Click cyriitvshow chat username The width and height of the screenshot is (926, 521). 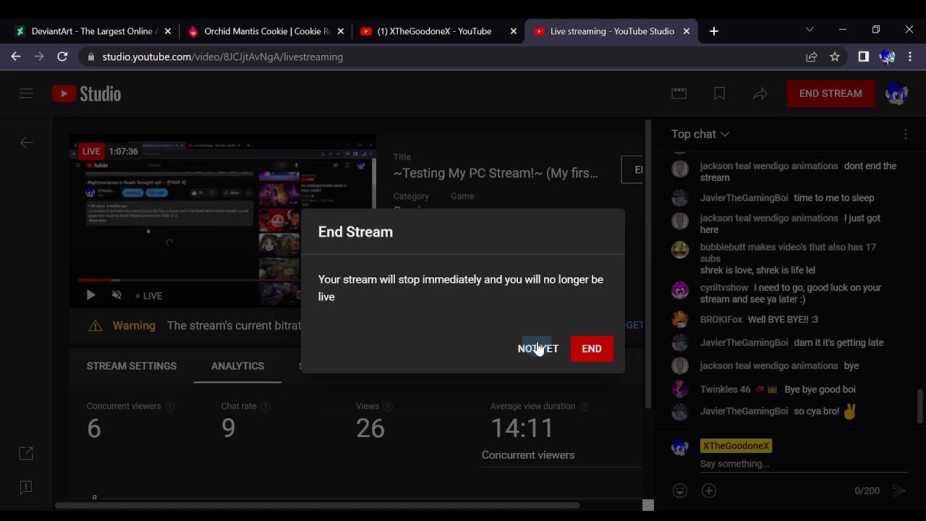coord(724,287)
